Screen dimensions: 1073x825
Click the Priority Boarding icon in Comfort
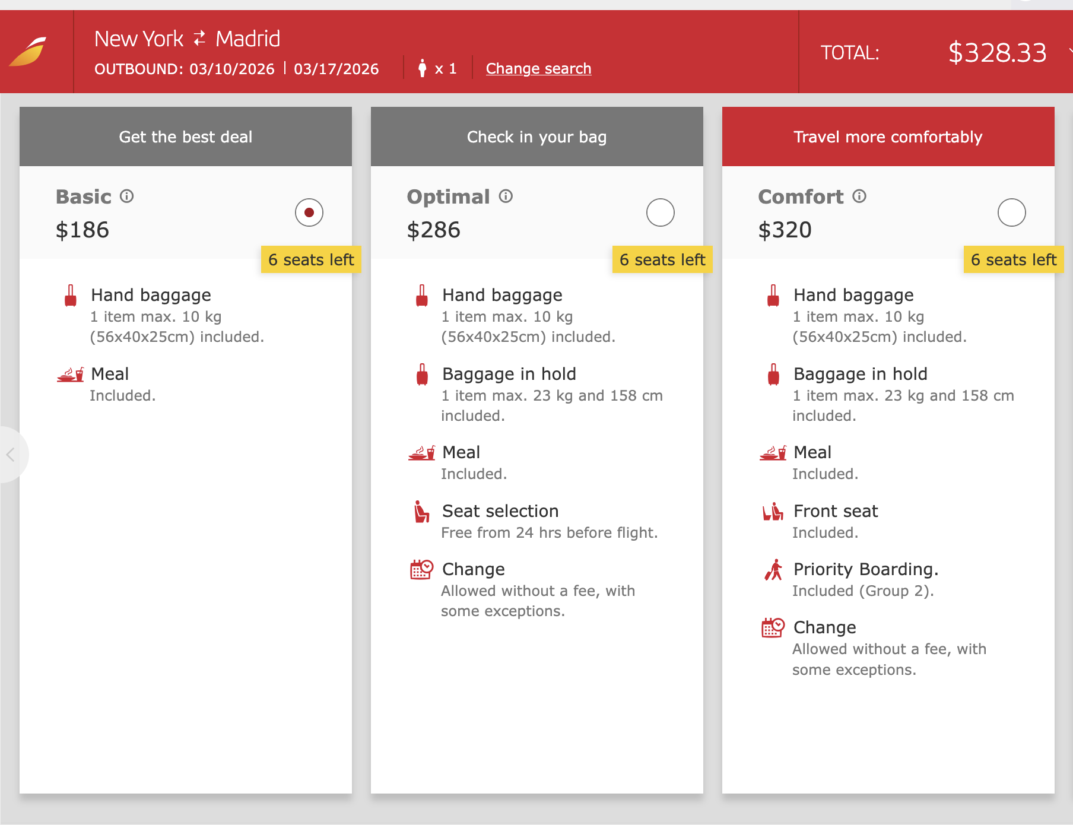coord(772,570)
